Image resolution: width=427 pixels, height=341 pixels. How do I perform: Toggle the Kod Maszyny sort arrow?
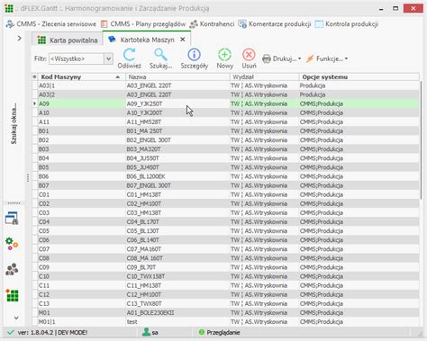click(x=118, y=77)
